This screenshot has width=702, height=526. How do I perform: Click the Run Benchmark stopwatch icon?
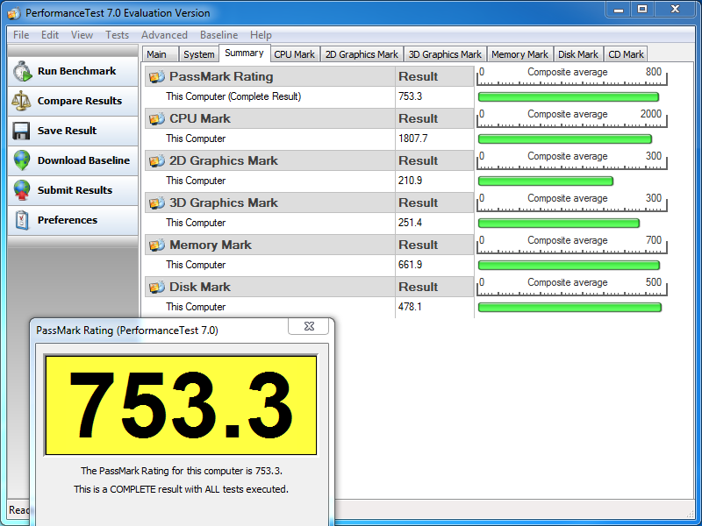point(22,72)
